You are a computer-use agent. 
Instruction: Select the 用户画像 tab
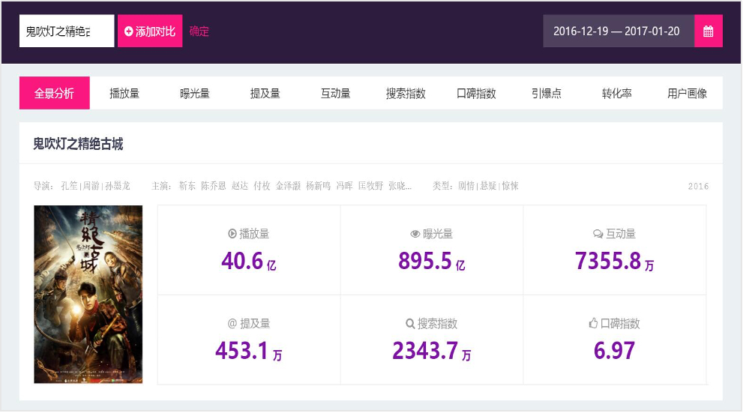pyautogui.click(x=687, y=94)
